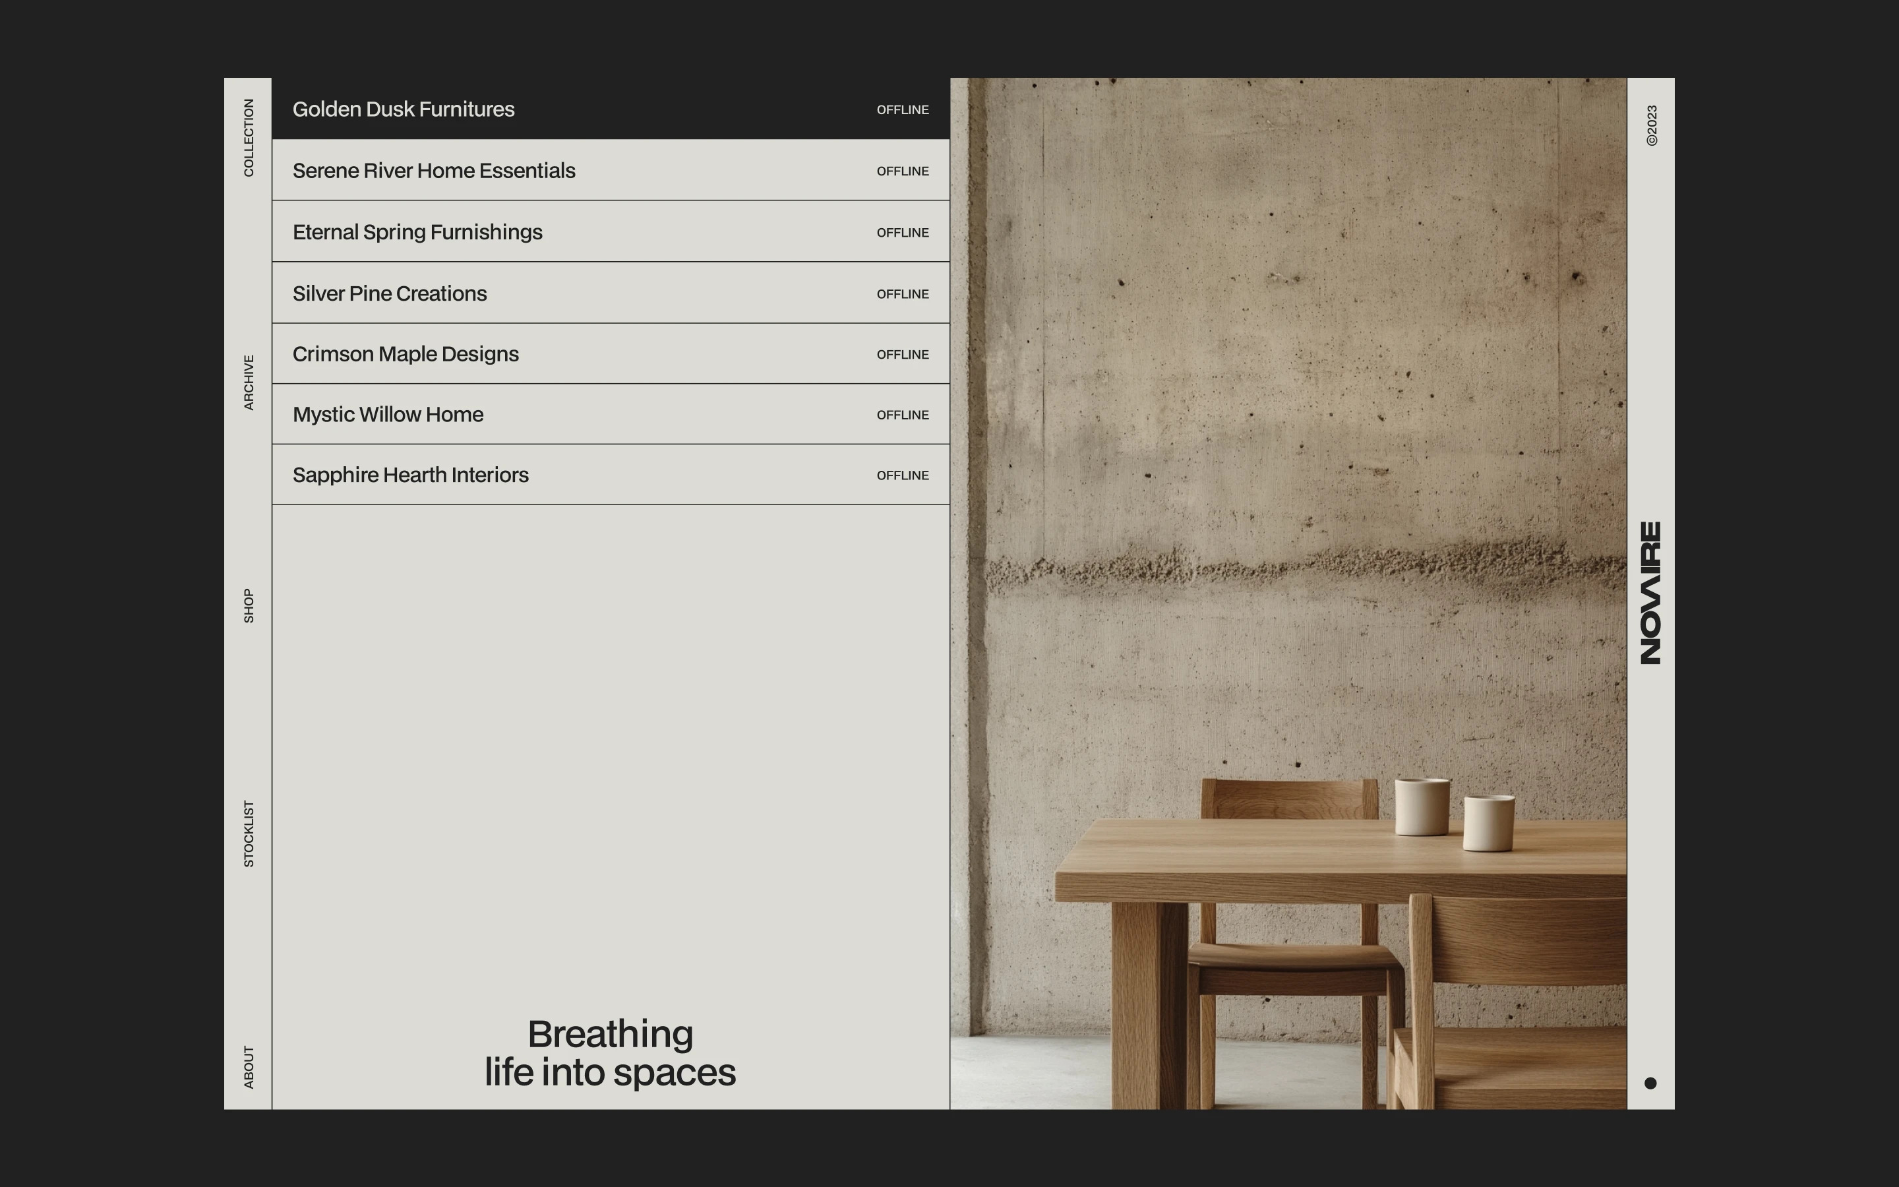
Task: Select Mystic Willow Home row
Action: (388, 415)
